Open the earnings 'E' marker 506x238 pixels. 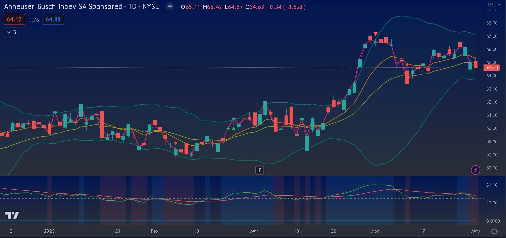(260, 170)
